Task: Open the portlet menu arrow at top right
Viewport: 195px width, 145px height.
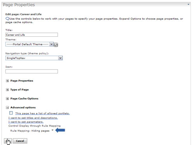Action: pos(188,4)
